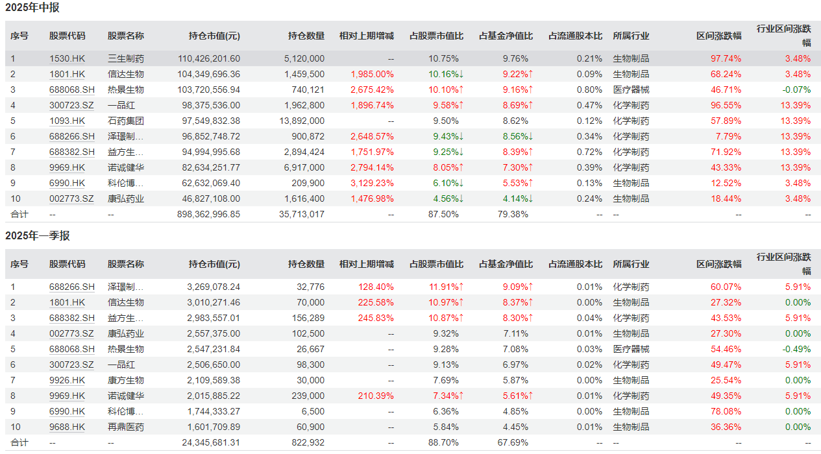This screenshot has height=454, width=821.
Task: Click 占基金净值比 header in 2025年一季报 table
Action: click(506, 264)
